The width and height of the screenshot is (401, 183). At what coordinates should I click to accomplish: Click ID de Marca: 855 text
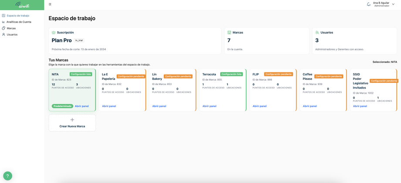(212, 80)
